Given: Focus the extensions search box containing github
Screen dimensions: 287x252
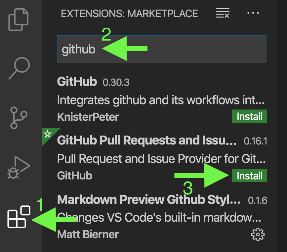Looking at the screenshot, I should [162, 49].
